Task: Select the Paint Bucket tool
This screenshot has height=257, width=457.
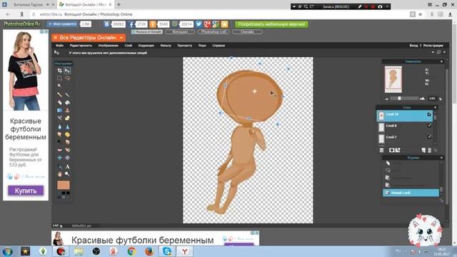Action: (x=67, y=103)
